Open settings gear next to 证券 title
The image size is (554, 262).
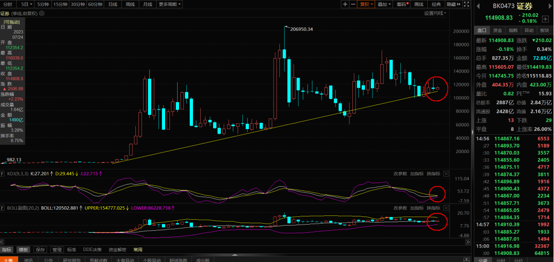pos(42,13)
